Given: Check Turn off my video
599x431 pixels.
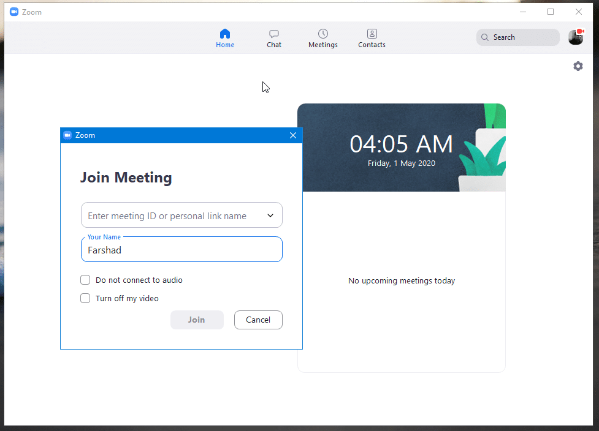Looking at the screenshot, I should click(86, 299).
